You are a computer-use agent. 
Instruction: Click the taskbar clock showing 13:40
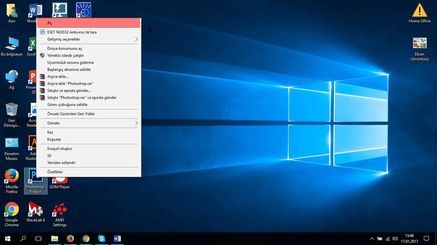[409, 238]
